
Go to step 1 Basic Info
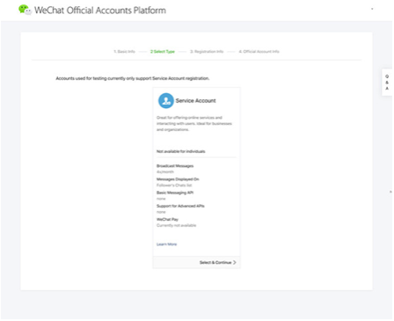124,52
